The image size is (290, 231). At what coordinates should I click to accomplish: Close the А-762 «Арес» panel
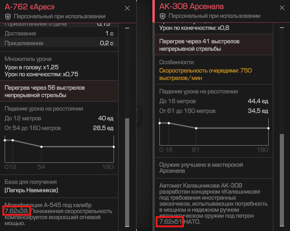coord(127,8)
